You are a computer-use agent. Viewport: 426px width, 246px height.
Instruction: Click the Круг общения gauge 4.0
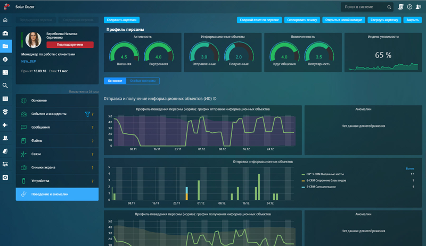284,54
